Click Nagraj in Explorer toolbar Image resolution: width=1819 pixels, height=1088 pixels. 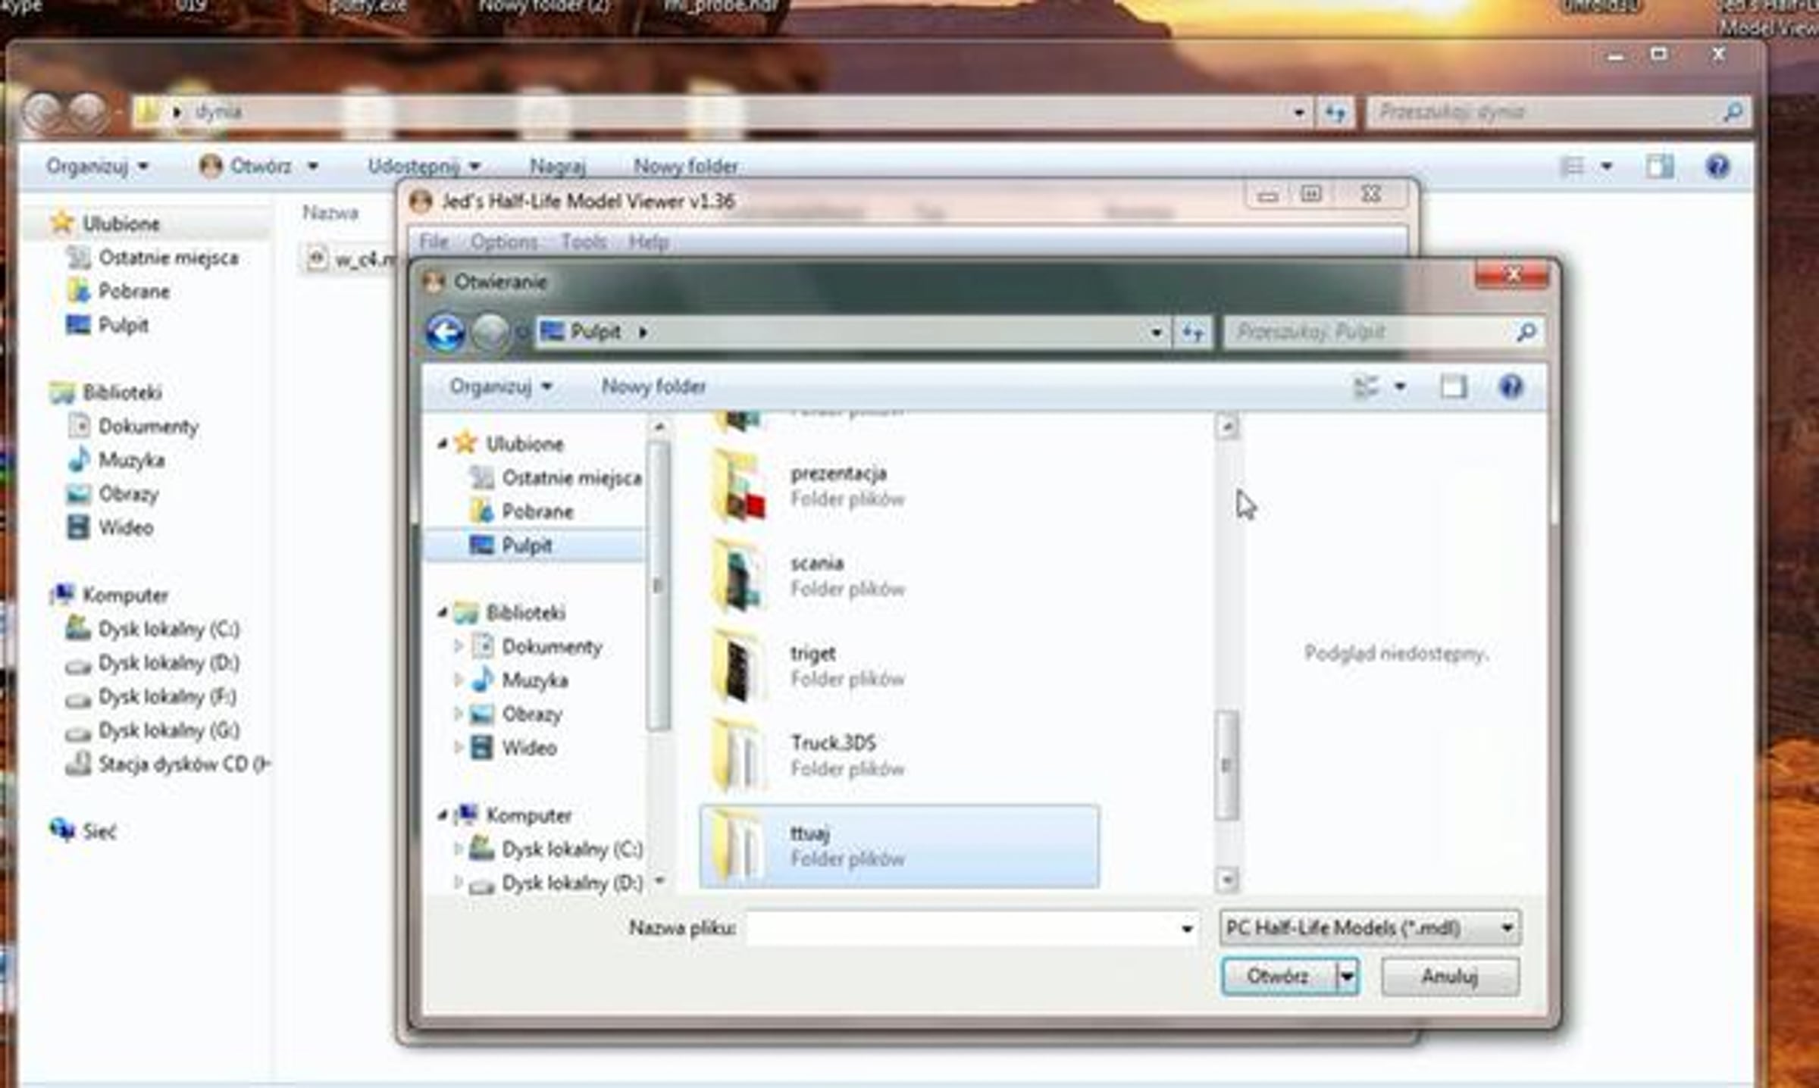pos(557,166)
